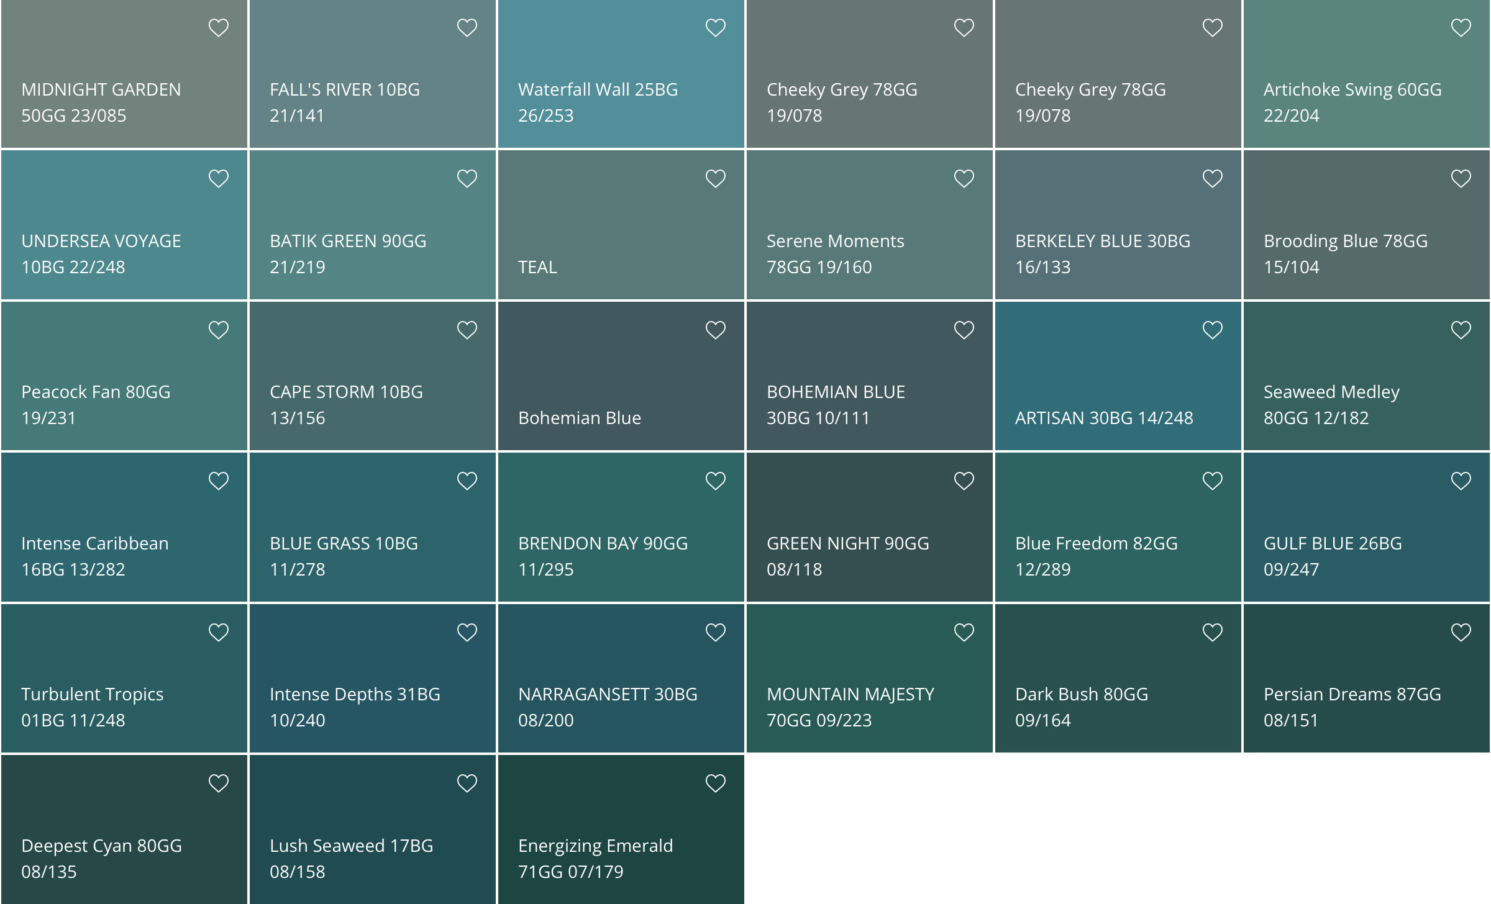
Task: Toggle favorite on Persian Dreams 87GG
Action: [x=1461, y=633]
